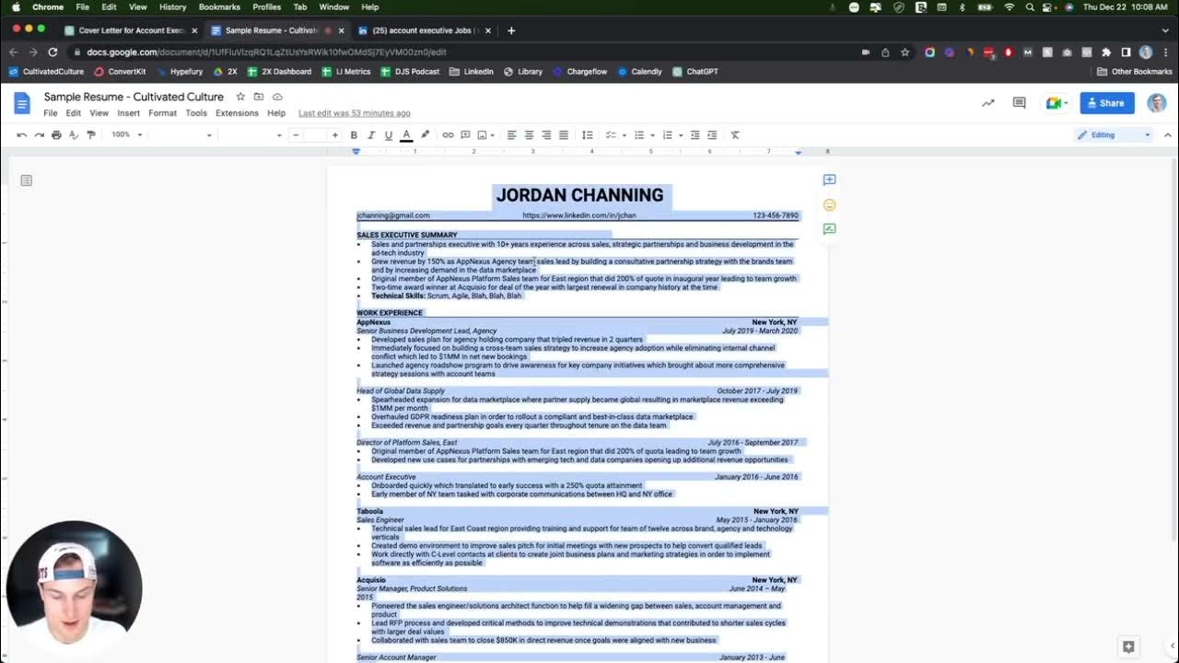Increase indent toolbar icon
1179x663 pixels.
pos(712,135)
